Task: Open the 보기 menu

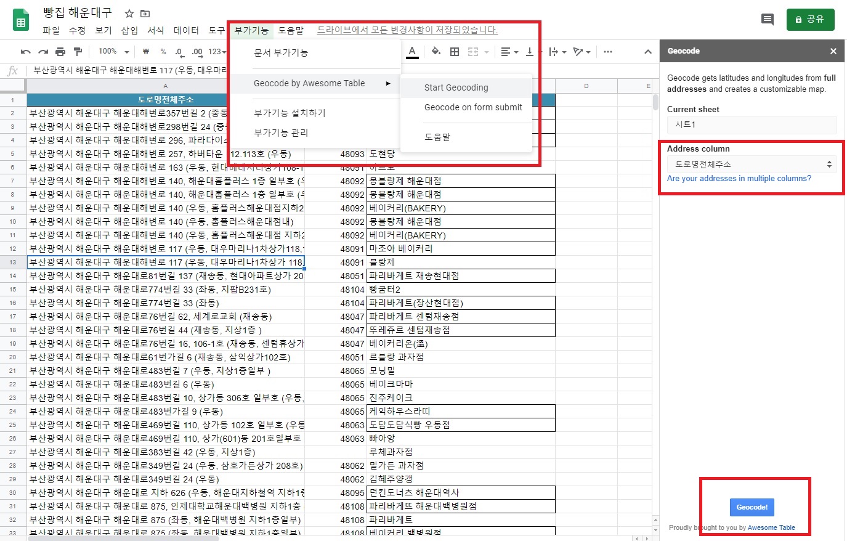Action: 103,30
